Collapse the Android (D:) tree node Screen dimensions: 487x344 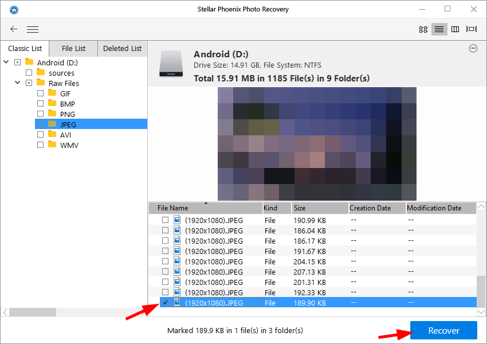6,62
